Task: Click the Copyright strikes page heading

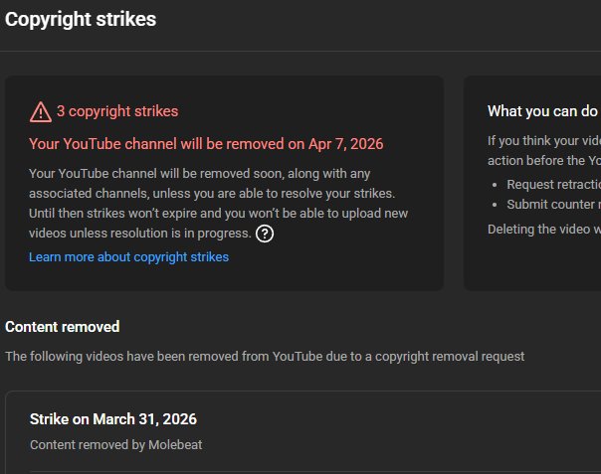Action: tap(81, 20)
